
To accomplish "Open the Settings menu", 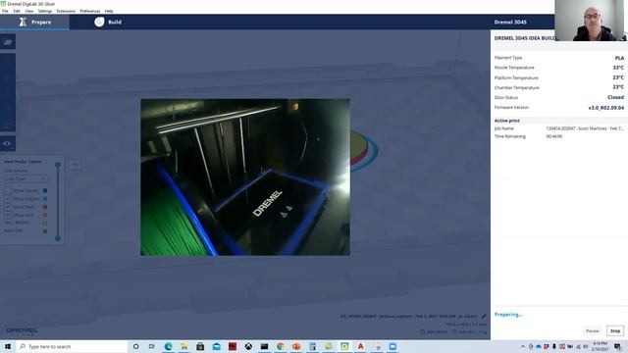I will click(x=45, y=11).
